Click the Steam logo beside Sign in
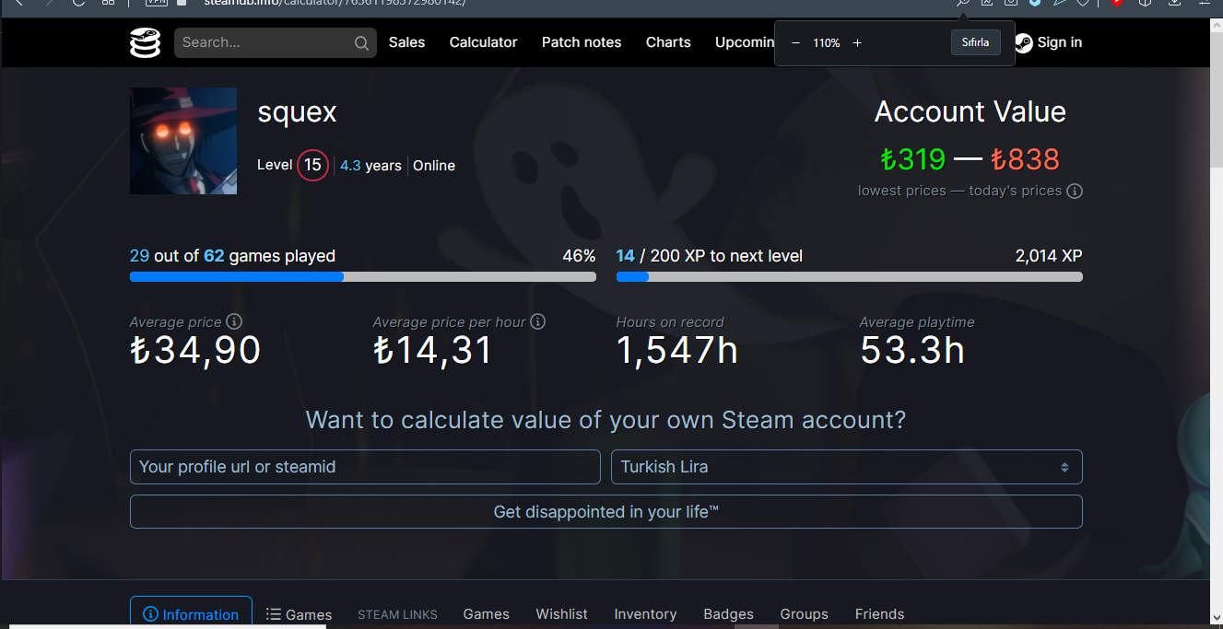This screenshot has width=1223, height=629. [1023, 42]
